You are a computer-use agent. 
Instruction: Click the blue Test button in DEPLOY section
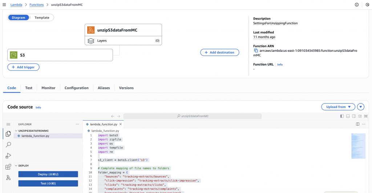click(x=48, y=184)
